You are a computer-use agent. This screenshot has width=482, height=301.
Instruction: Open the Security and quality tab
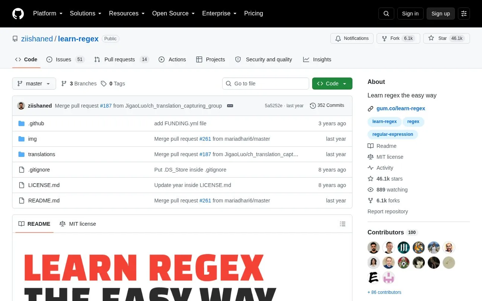click(x=264, y=59)
